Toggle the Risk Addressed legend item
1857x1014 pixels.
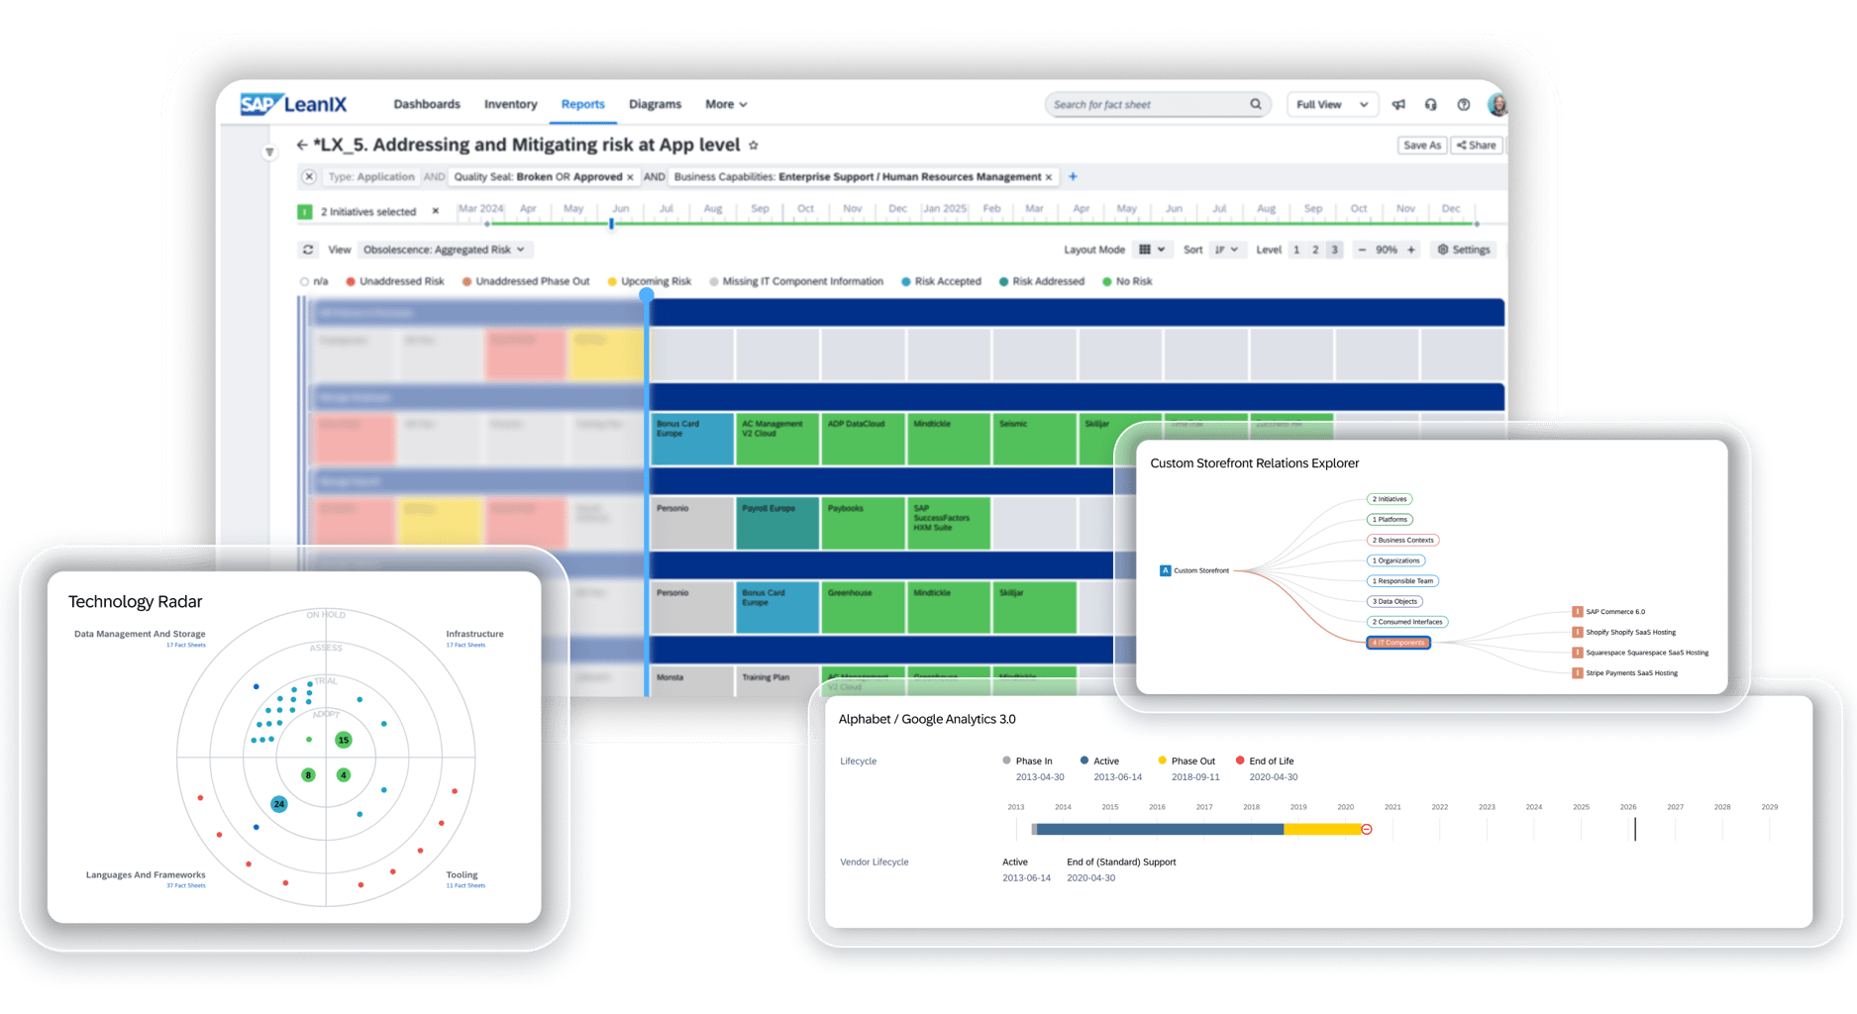click(1042, 282)
